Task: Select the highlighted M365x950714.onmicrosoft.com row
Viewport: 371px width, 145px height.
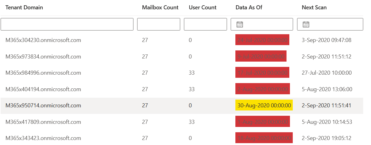Action: pos(43,105)
